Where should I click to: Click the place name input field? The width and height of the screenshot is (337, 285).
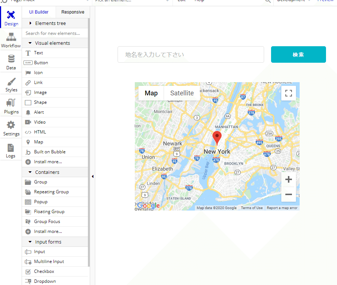191,54
